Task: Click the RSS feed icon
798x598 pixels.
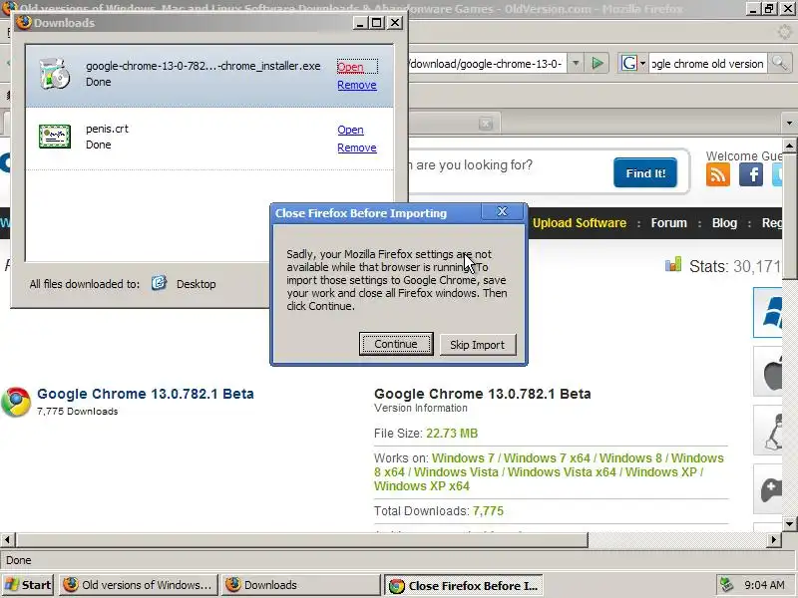Action: pyautogui.click(x=717, y=175)
